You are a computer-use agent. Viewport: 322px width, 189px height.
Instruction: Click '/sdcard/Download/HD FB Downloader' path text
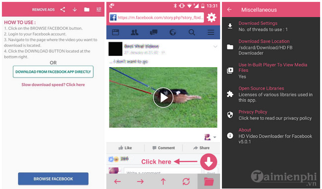pos(266,50)
